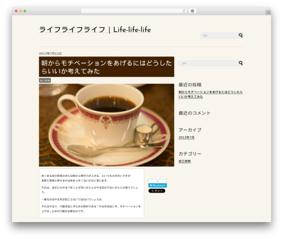Click the post date 2013年7月12日

tap(50, 54)
